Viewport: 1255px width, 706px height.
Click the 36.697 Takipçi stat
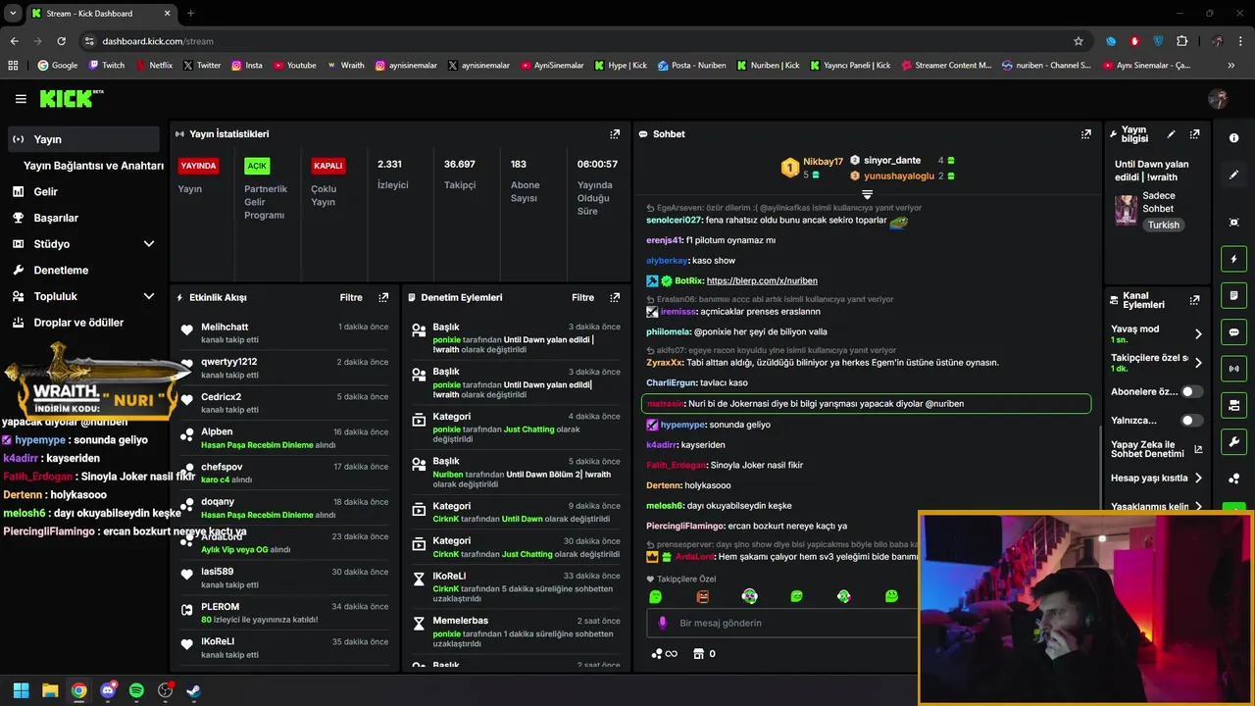[461, 174]
